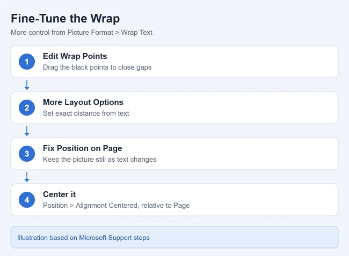Click the step 1 number circle
Screen dimensions: 349x256
(x=27, y=62)
